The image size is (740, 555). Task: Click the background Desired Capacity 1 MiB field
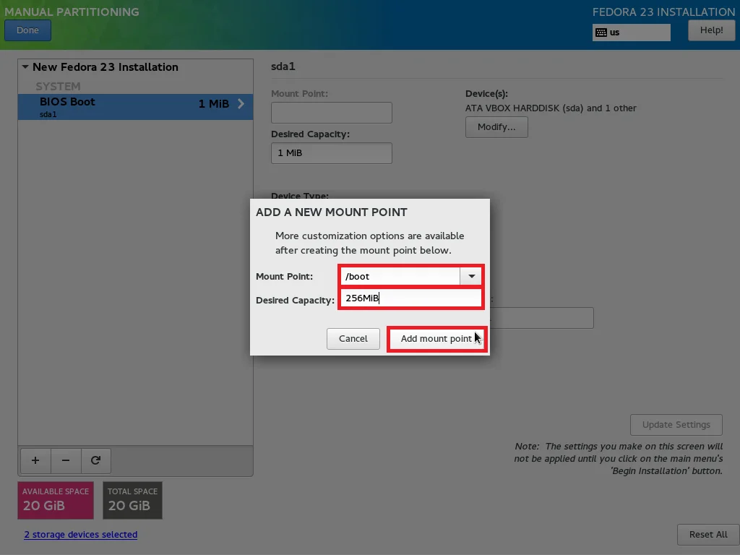click(x=331, y=153)
